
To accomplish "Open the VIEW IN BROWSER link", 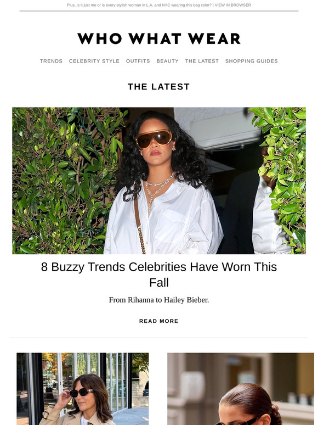I will (x=233, y=5).
